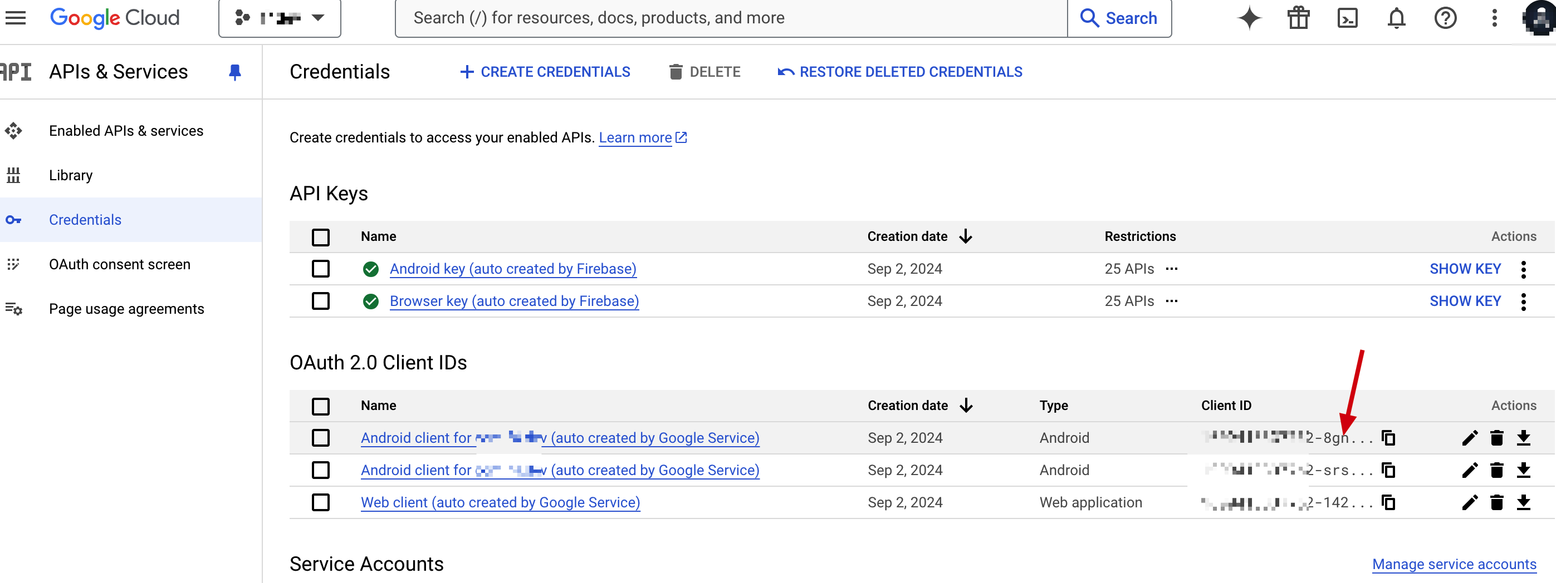This screenshot has height=583, width=1556.
Task: Select all API keys header checkbox
Action: [x=321, y=236]
